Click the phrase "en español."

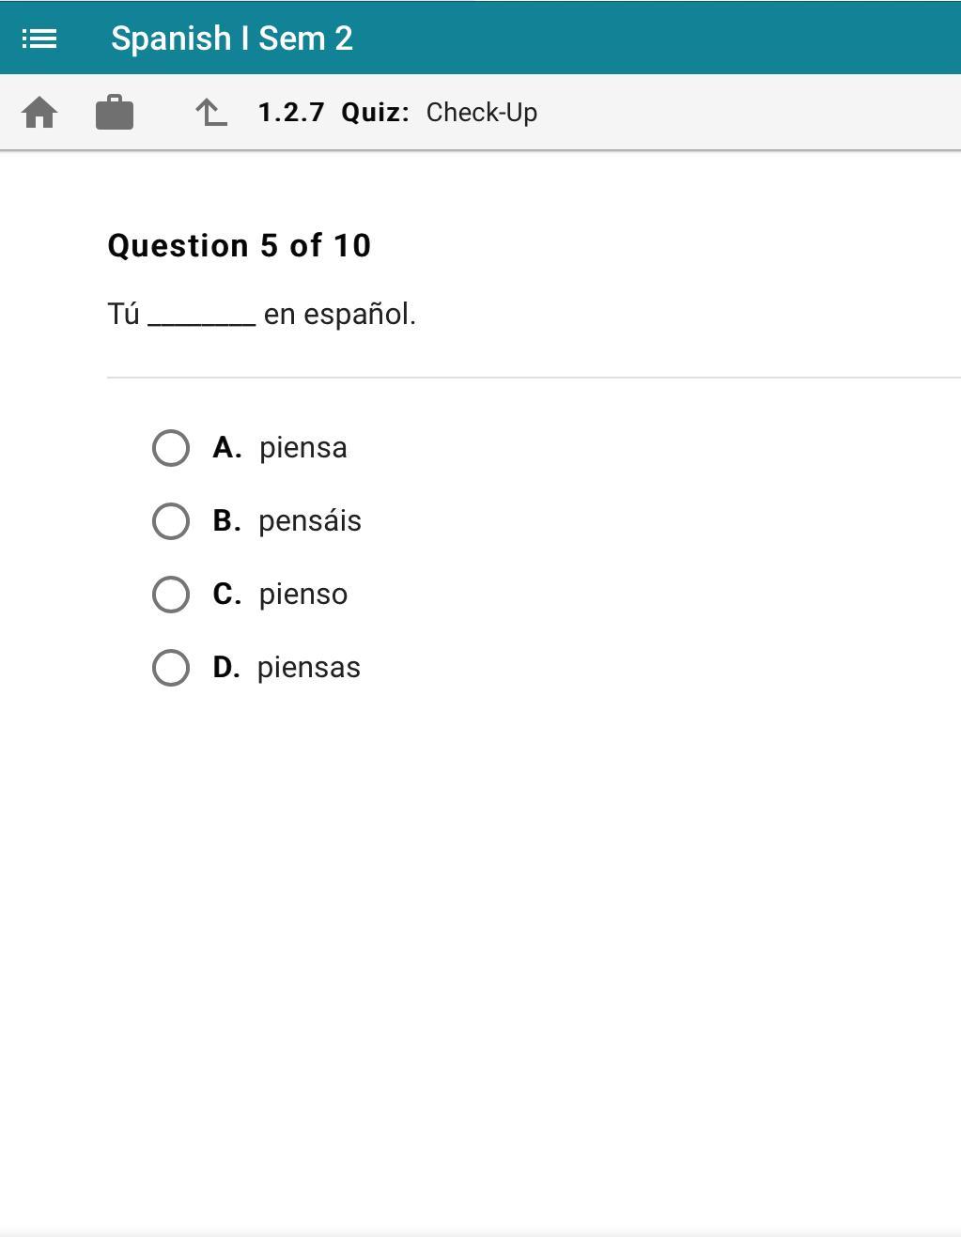coord(339,315)
